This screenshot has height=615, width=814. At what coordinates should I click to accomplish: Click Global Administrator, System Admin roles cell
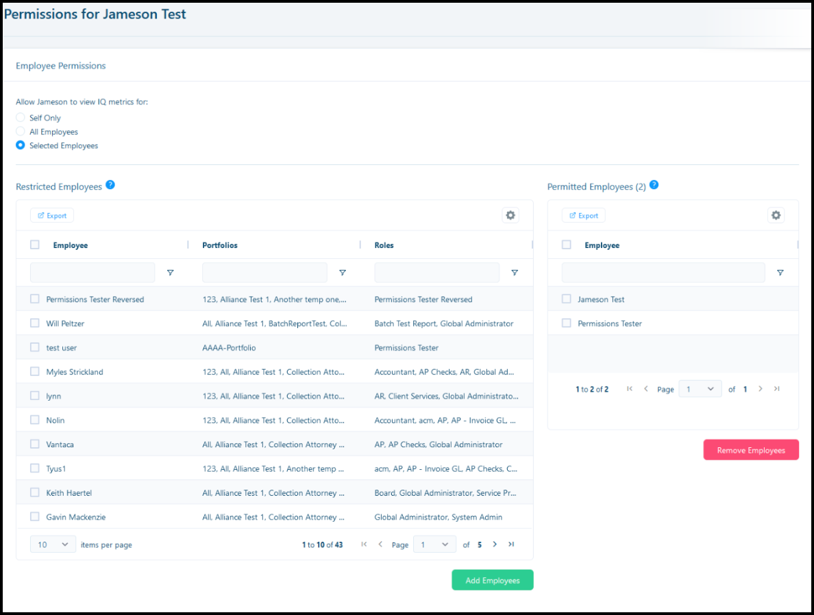click(438, 517)
